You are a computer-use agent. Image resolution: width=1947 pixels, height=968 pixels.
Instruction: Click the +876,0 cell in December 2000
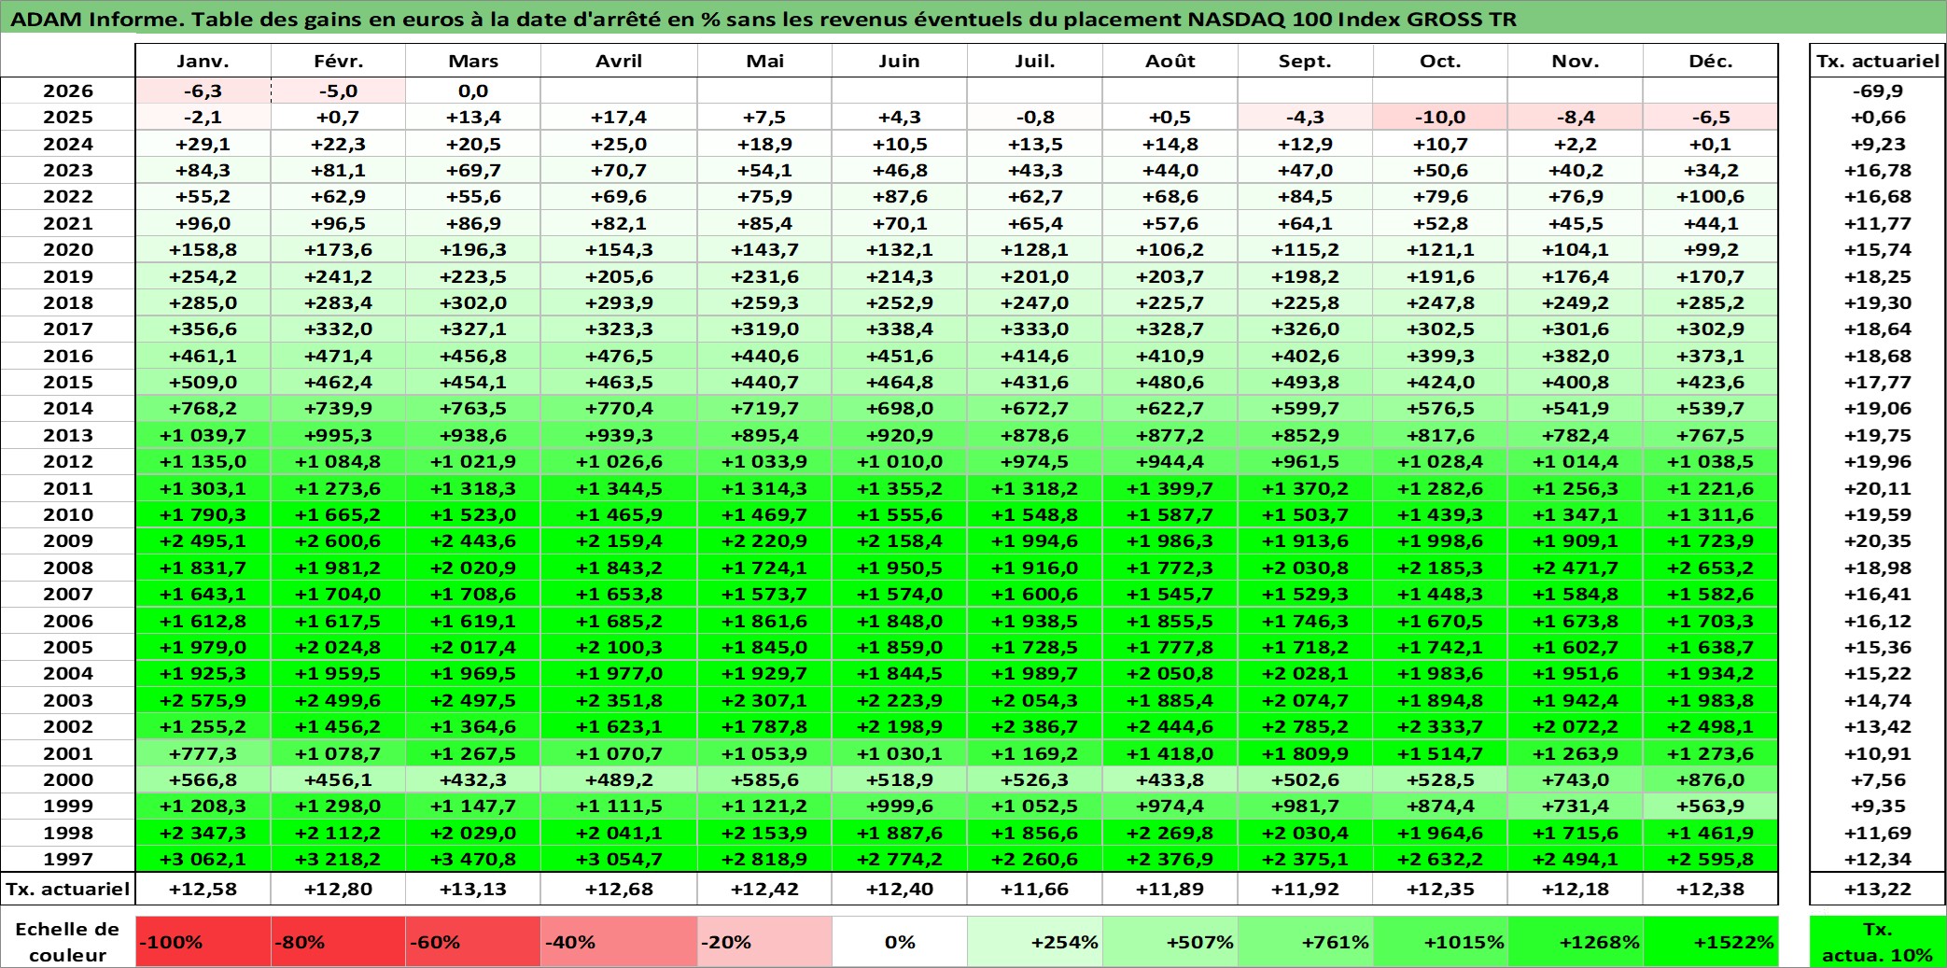pyautogui.click(x=1711, y=779)
